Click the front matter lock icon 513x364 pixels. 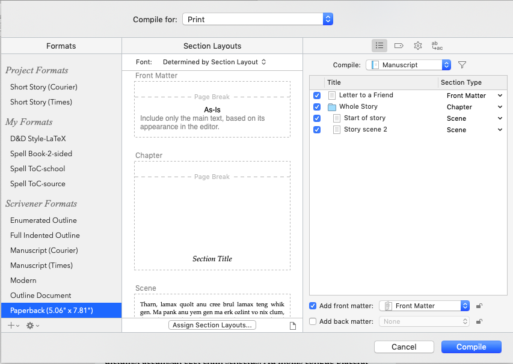479,306
